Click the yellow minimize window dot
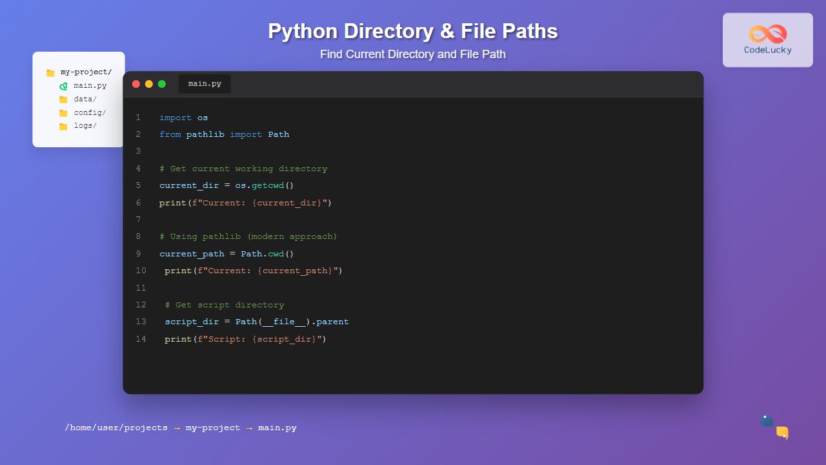The width and height of the screenshot is (826, 465). tap(149, 84)
